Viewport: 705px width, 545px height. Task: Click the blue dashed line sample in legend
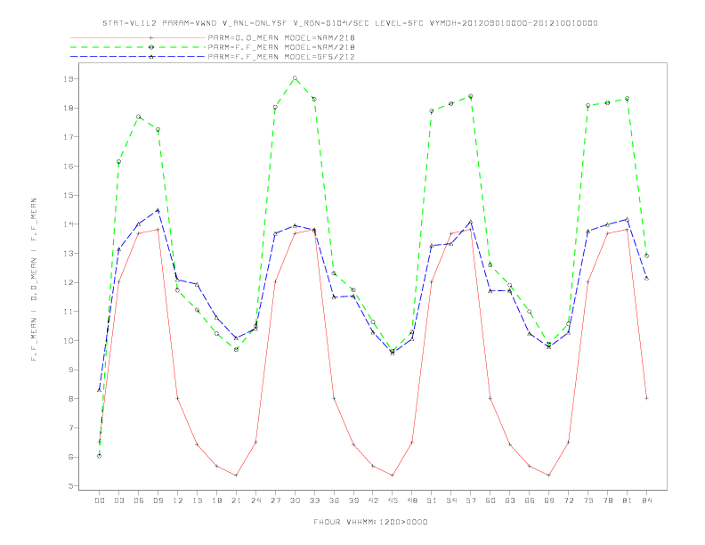click(138, 57)
